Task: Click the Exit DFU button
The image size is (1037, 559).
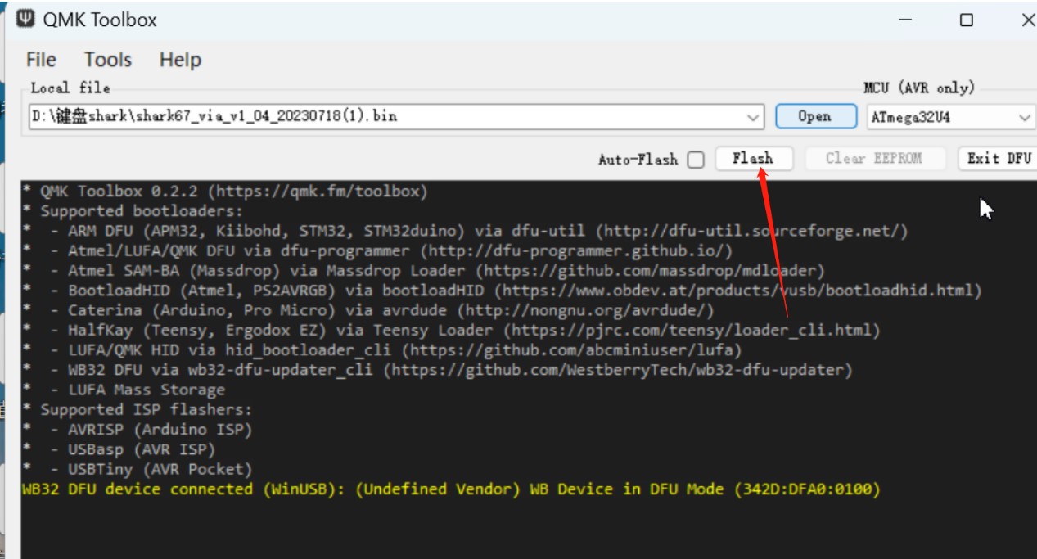Action: 999,159
